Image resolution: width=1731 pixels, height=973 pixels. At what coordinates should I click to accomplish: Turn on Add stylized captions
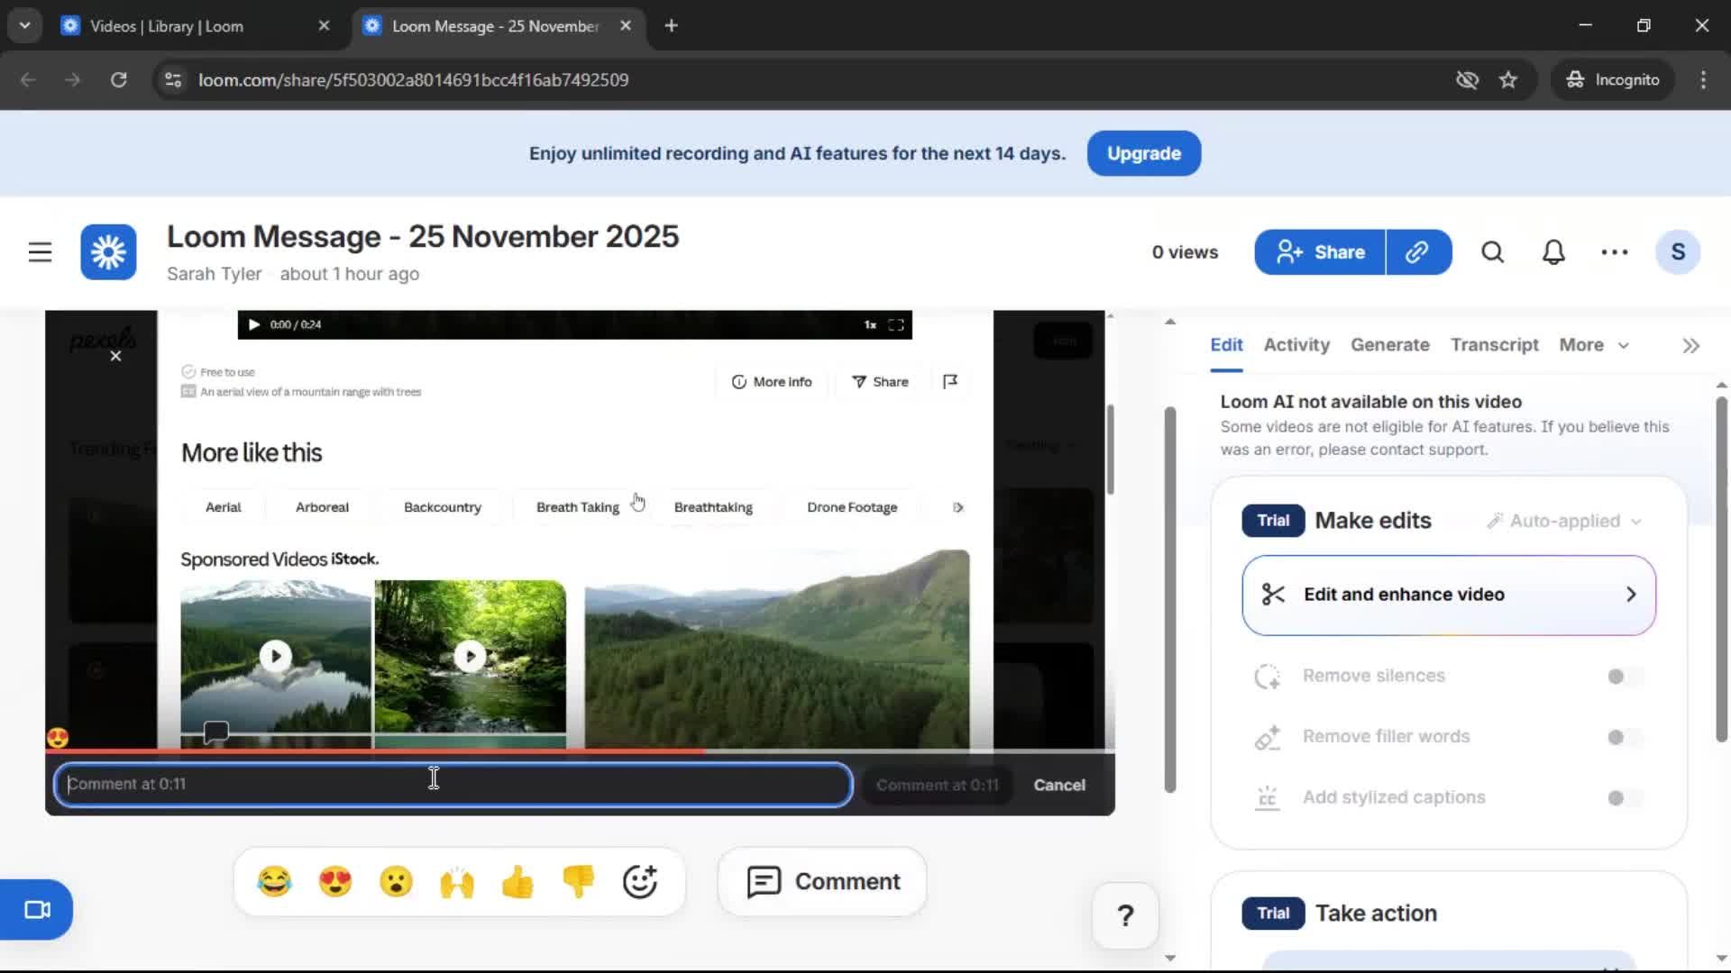click(1618, 797)
